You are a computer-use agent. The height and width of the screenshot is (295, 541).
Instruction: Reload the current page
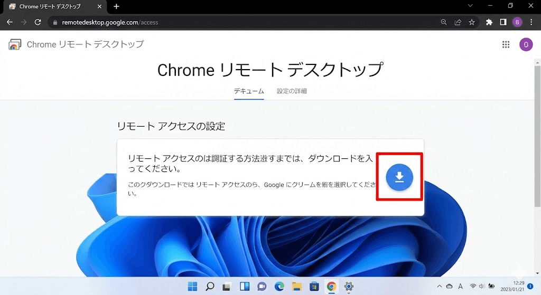(38, 22)
